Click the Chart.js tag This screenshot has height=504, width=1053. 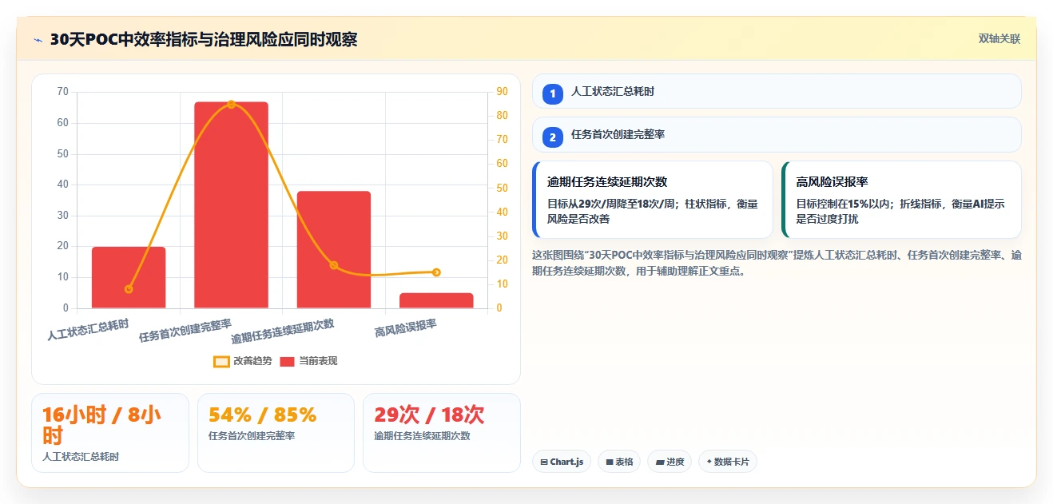[x=562, y=462]
